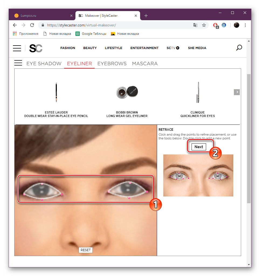Image resolution: width=260 pixels, height=276 pixels.
Task: Open the Chrome profile avatar
Action: (237, 25)
